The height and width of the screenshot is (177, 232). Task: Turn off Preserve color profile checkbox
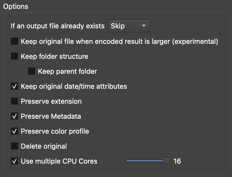click(x=14, y=131)
